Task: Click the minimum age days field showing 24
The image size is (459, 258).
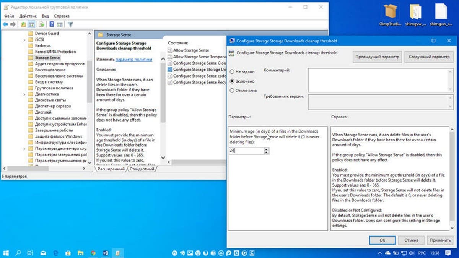Action: tap(246, 151)
